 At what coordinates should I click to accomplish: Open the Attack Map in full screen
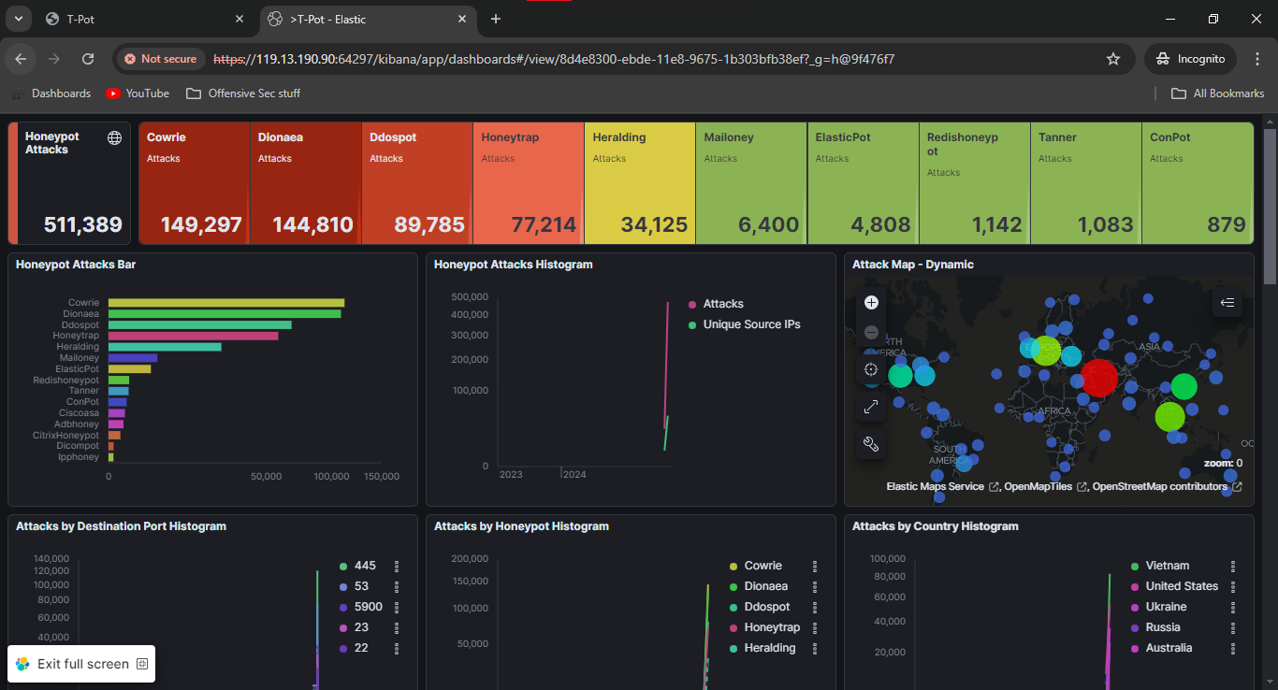click(x=871, y=407)
